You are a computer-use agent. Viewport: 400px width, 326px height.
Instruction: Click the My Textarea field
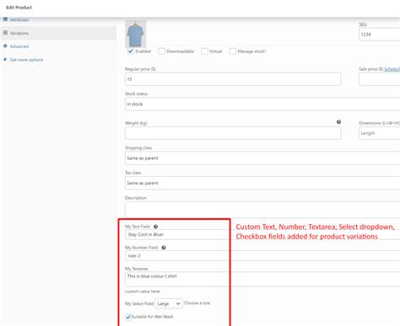pos(262,279)
